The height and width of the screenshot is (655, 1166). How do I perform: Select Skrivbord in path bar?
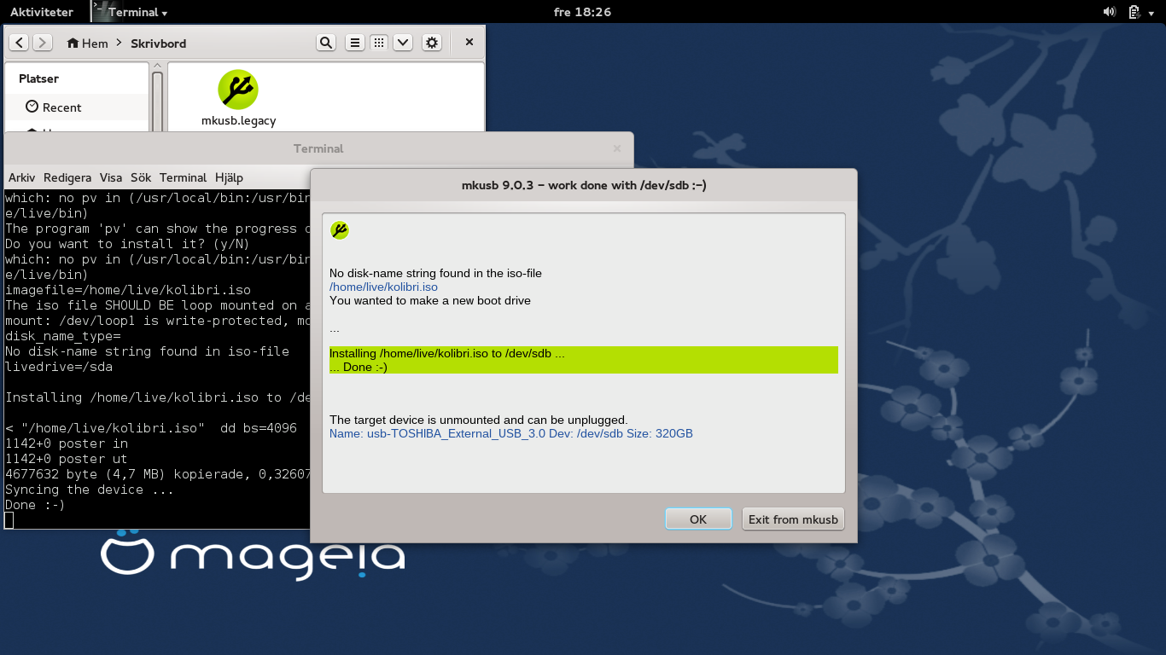click(158, 43)
